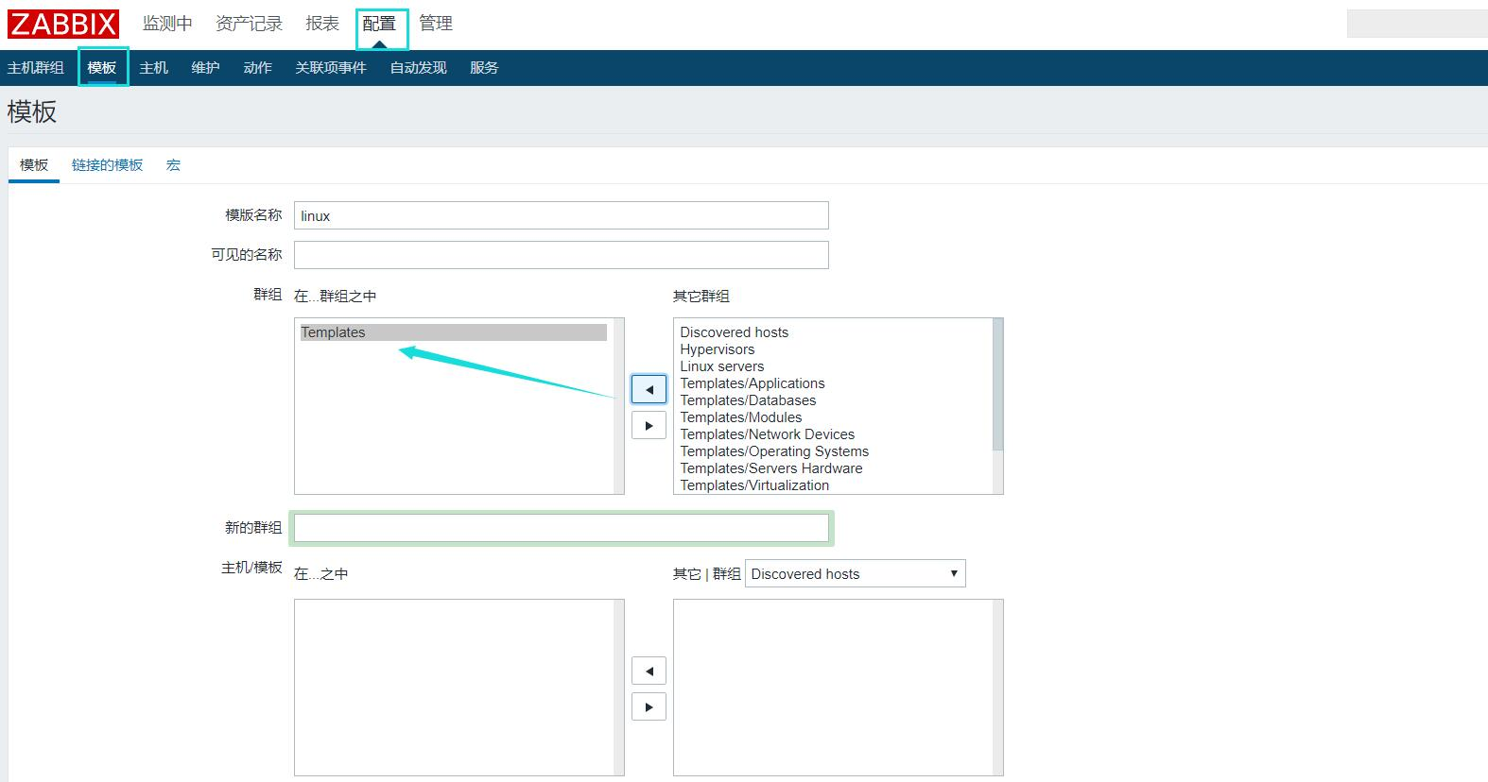
Task: Open the 群组 dropdown showing Discovered hosts
Action: pos(856,573)
